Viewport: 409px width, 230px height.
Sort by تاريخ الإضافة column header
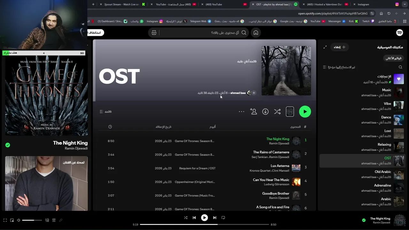(x=164, y=127)
